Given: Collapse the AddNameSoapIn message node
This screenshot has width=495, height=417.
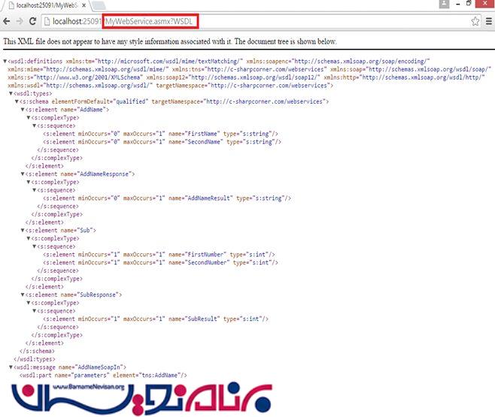Looking at the screenshot, I should click(x=11, y=367).
